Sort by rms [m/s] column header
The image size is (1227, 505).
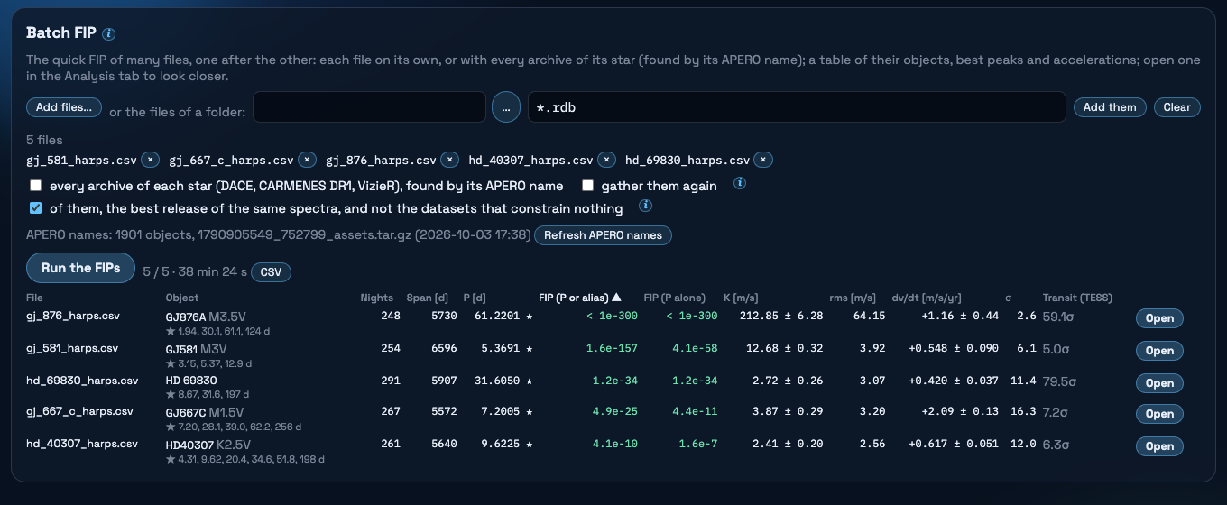854,298
